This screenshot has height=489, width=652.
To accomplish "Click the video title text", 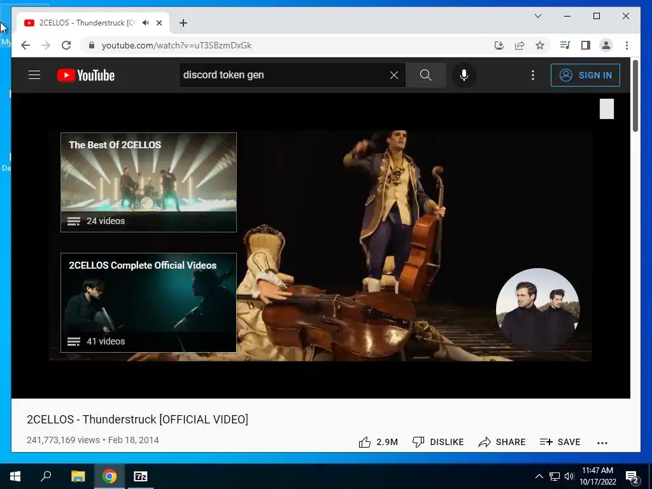I will pyautogui.click(x=138, y=419).
